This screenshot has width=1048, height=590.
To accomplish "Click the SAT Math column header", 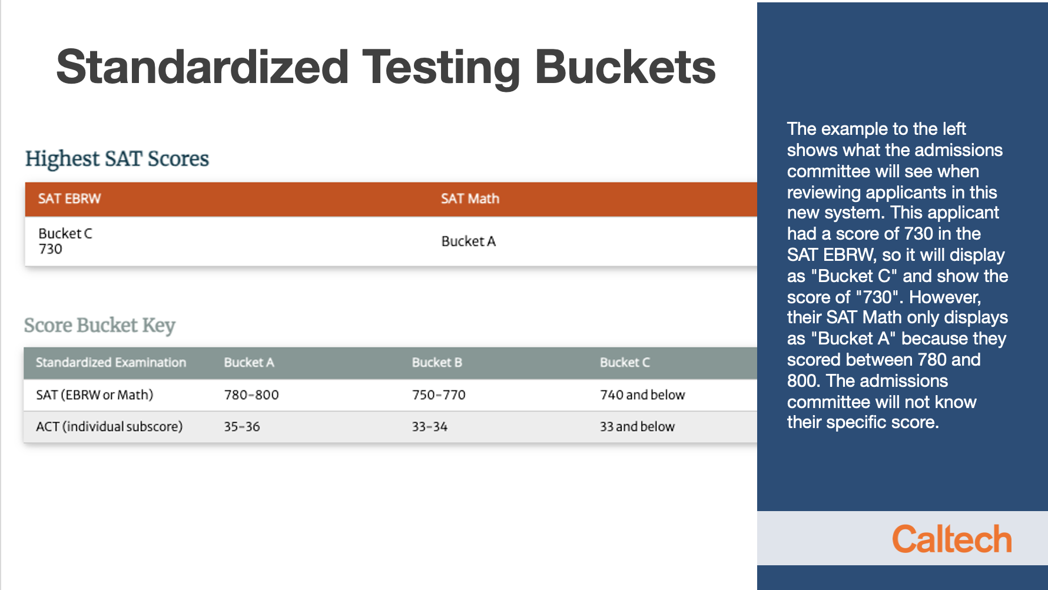I will [x=470, y=199].
